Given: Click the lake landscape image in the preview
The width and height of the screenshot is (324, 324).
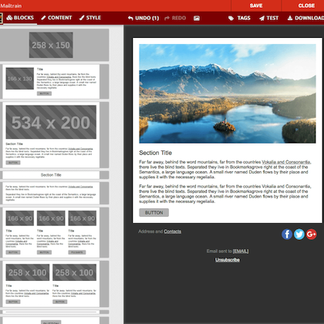Looking at the screenshot, I should point(228,93).
